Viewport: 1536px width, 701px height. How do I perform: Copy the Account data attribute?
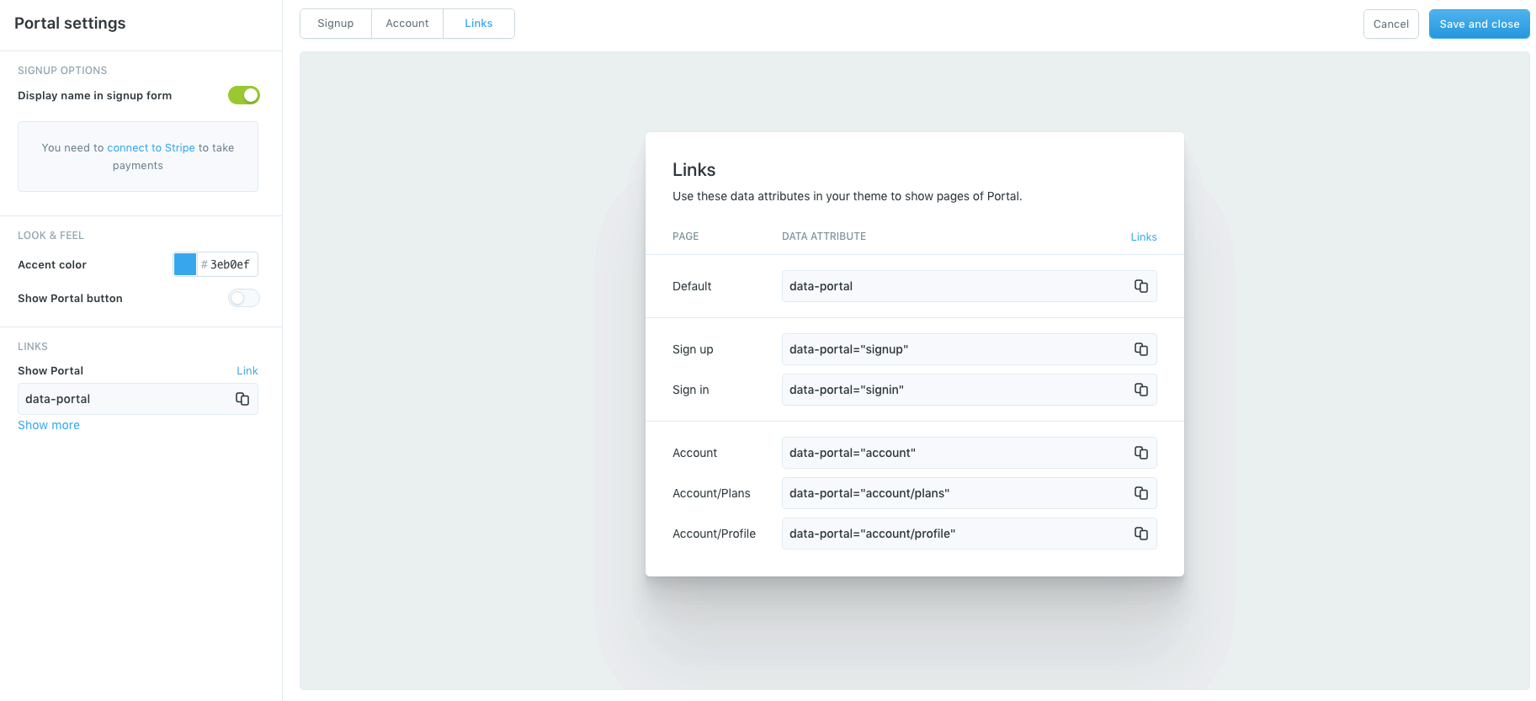click(1140, 453)
